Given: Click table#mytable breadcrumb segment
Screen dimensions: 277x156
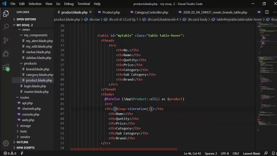Looking at the screenshot, I should (x=239, y=19).
